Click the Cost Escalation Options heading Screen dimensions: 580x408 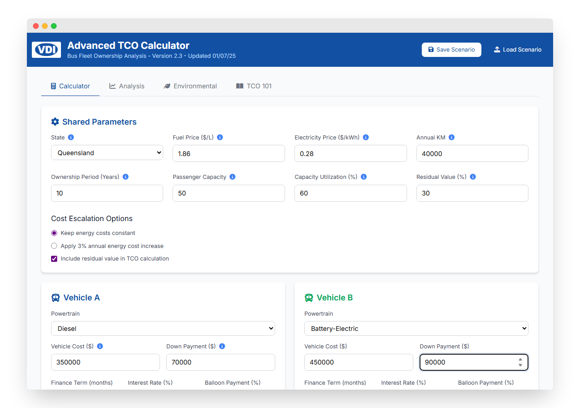pyautogui.click(x=92, y=219)
